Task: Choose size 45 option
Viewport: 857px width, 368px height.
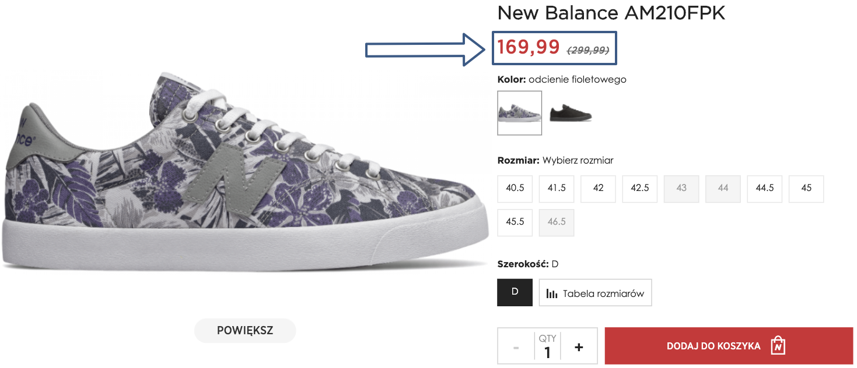Action: (806, 189)
